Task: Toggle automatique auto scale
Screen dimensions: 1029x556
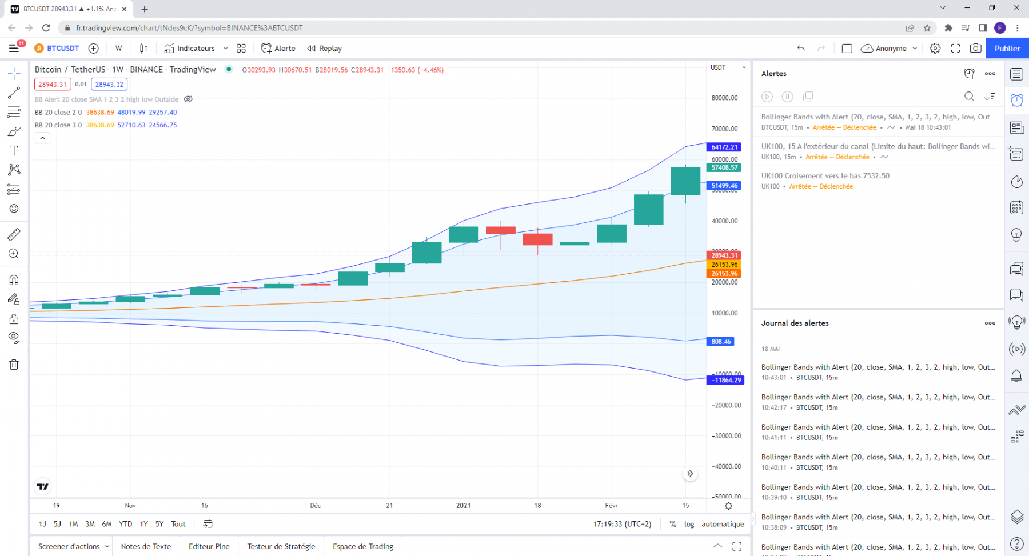Action: click(723, 524)
